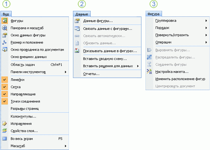The image size is (210, 150).
Task: Click the Панорама и масштаб magnifier icon
Action: click(4, 28)
